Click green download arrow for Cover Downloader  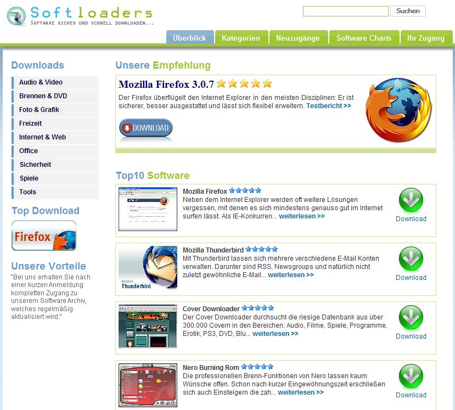pyautogui.click(x=411, y=317)
